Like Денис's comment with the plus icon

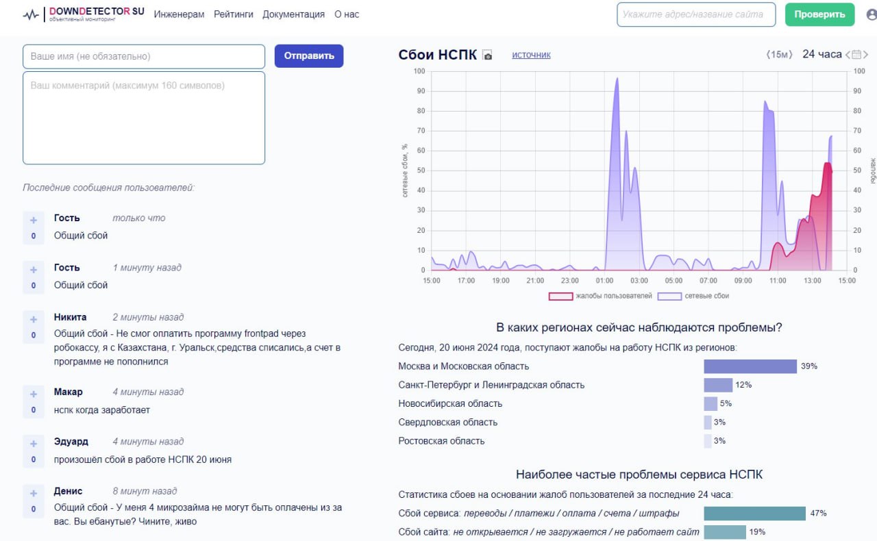[33, 493]
